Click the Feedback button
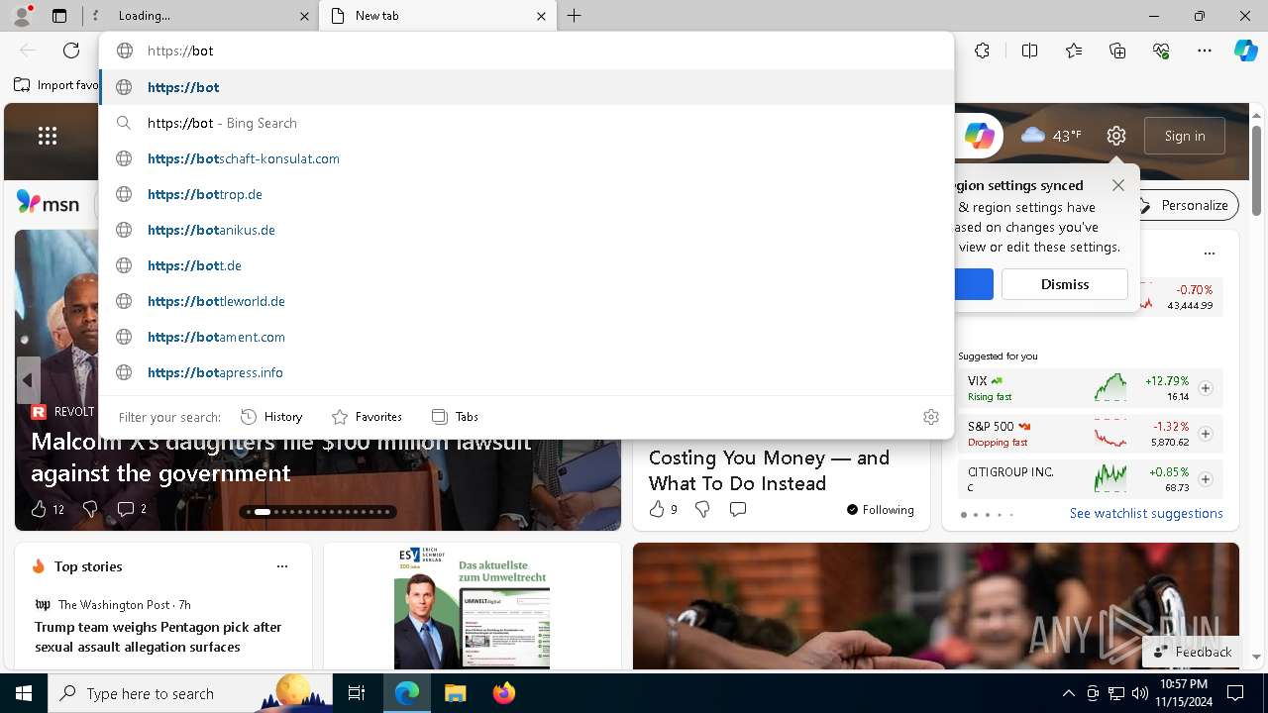Viewport: 1268px width, 713px height. click(x=1192, y=652)
